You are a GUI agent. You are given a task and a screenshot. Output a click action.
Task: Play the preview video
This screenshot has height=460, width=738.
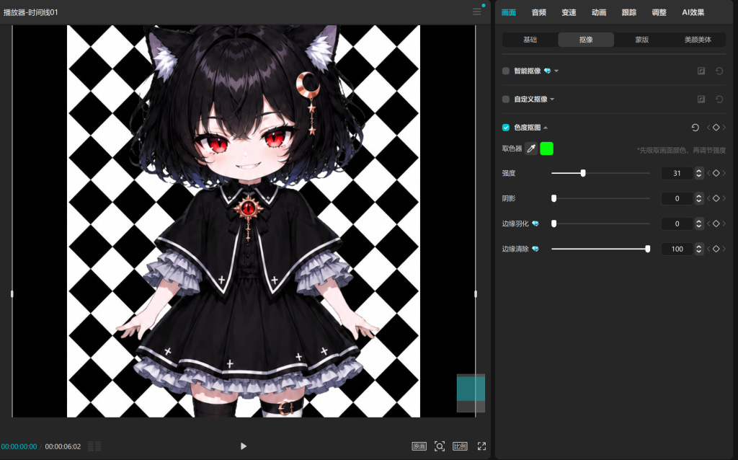[244, 446]
